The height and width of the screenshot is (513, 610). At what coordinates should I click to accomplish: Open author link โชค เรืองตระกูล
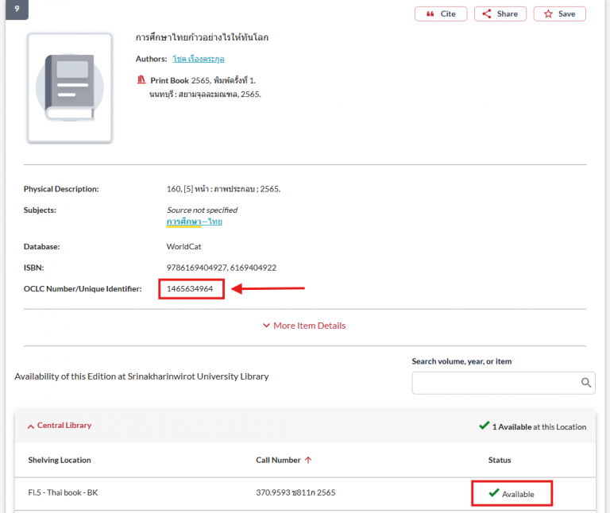203,59
